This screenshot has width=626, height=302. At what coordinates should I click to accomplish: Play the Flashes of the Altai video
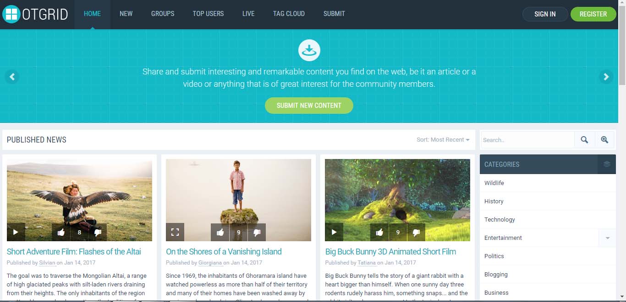tap(16, 232)
